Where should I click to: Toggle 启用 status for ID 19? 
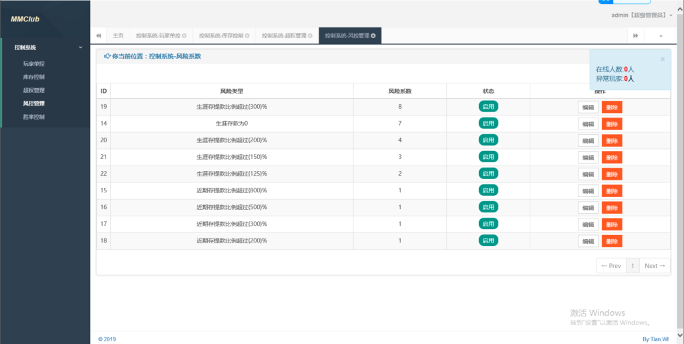(488, 106)
